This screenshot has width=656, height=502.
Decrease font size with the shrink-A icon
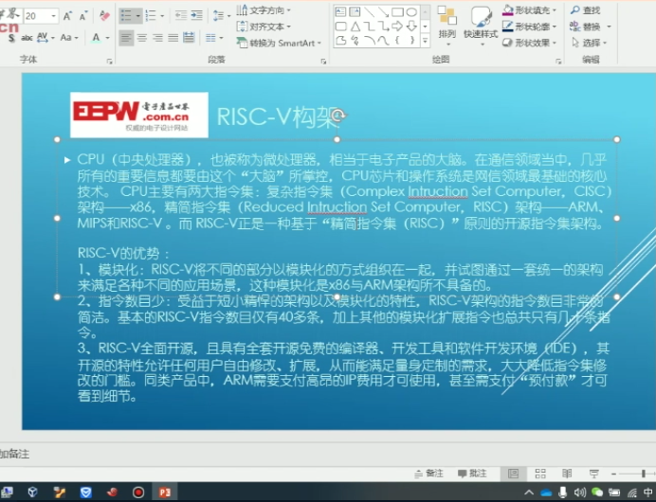(83, 16)
